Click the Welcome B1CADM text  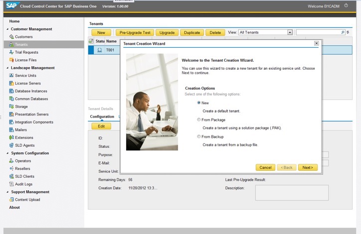pos(324,6)
